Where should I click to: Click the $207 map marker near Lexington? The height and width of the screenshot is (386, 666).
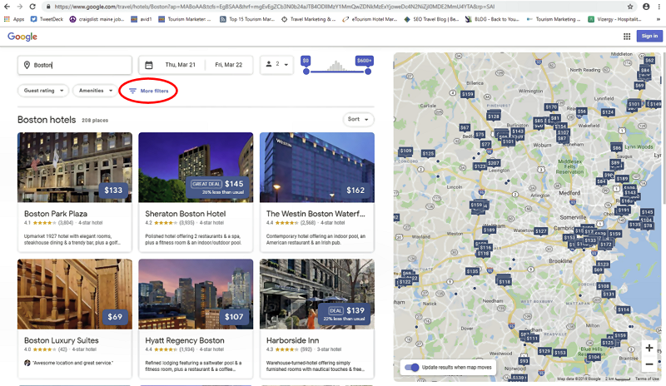coord(494,163)
